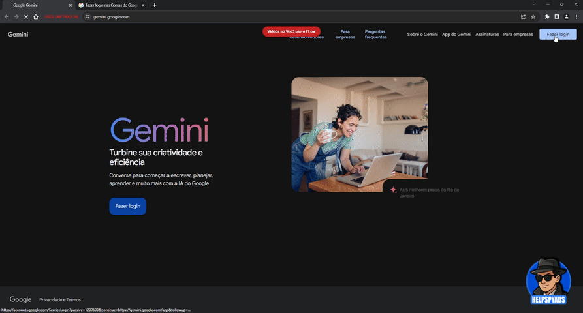Click Fazer login in the top-right corner

pyautogui.click(x=558, y=34)
